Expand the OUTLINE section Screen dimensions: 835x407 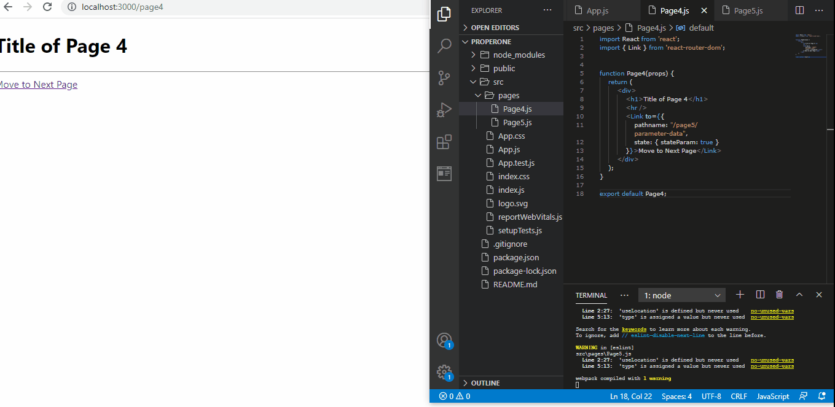coord(485,383)
